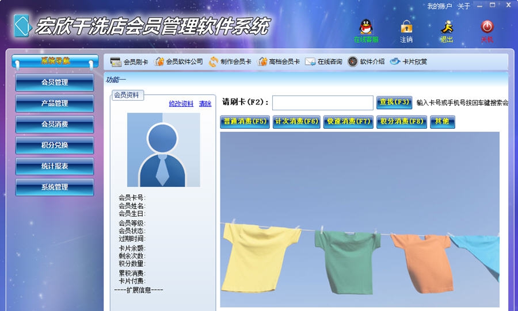Click the QQ penguin 在线客服 icon
518x311 pixels.
coord(365,28)
